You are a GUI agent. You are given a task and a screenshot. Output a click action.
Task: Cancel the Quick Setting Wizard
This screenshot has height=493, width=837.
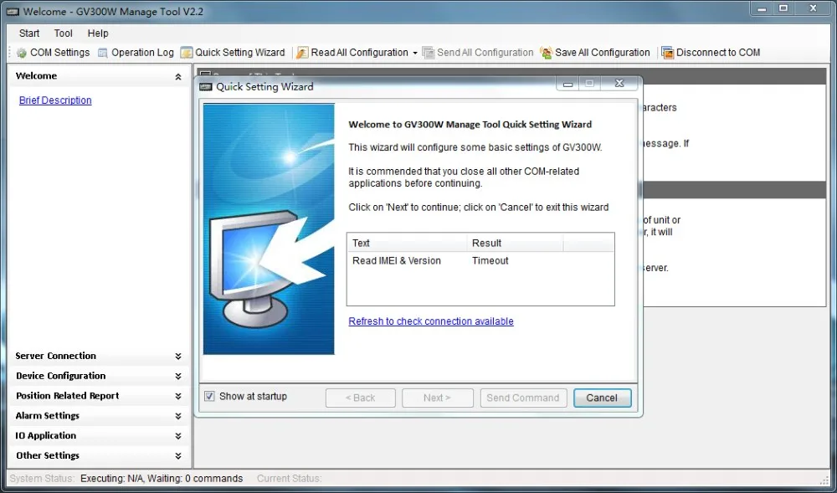point(602,397)
